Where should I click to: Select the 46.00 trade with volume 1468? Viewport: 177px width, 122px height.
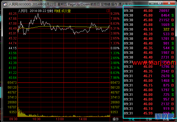[x=149, y=81]
